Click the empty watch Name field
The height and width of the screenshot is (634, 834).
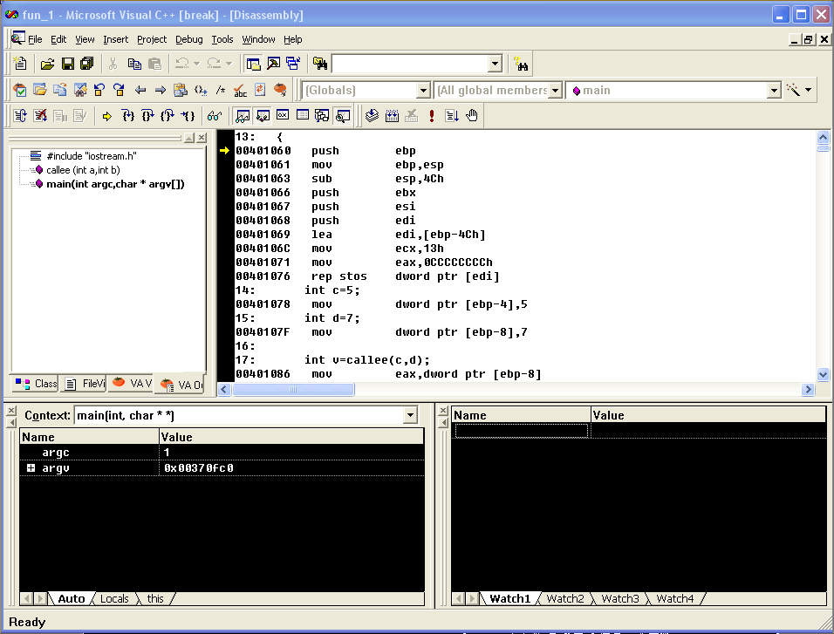coord(521,431)
